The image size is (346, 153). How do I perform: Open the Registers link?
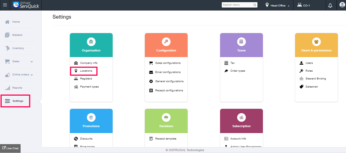point(86,79)
